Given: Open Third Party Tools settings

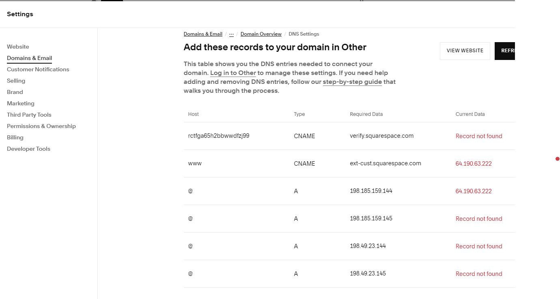Looking at the screenshot, I should tap(29, 115).
